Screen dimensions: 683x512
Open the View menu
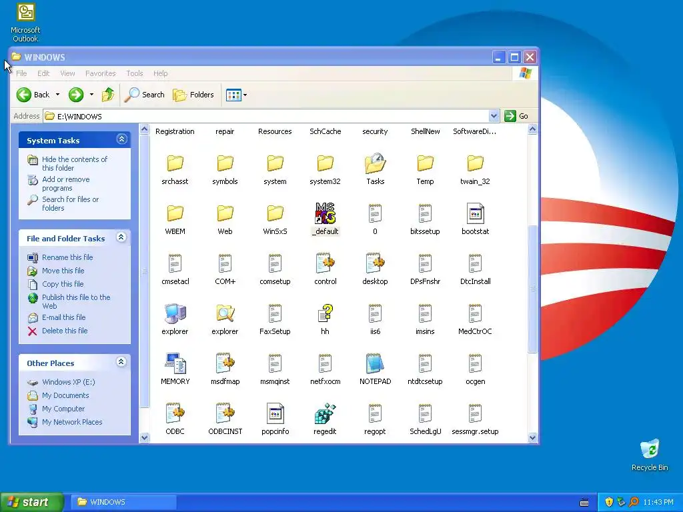67,73
